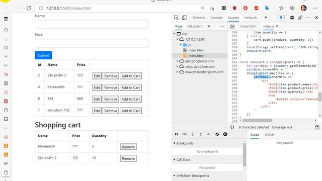Pause script execution
Screen dimensions: 322x181
point(176,134)
